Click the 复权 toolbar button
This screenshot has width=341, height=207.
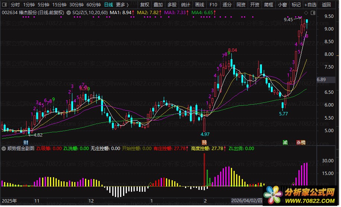(x=145, y=4)
